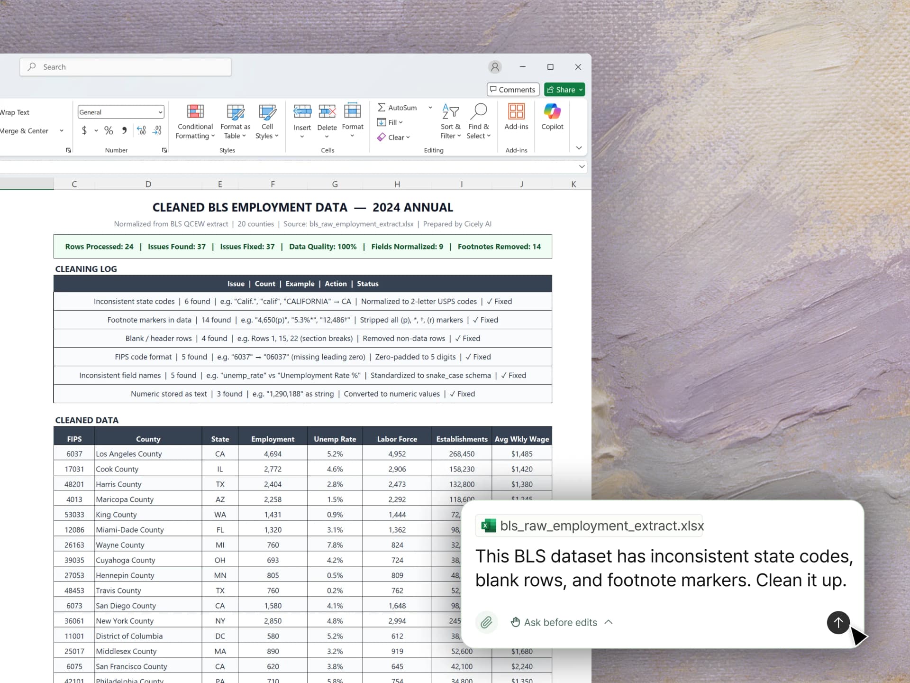Apply Percent Style to selection

pos(109,130)
